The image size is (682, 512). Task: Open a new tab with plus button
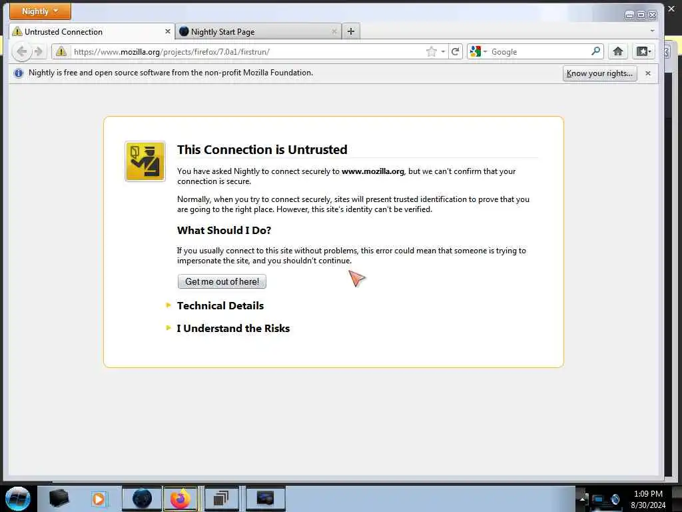point(351,31)
